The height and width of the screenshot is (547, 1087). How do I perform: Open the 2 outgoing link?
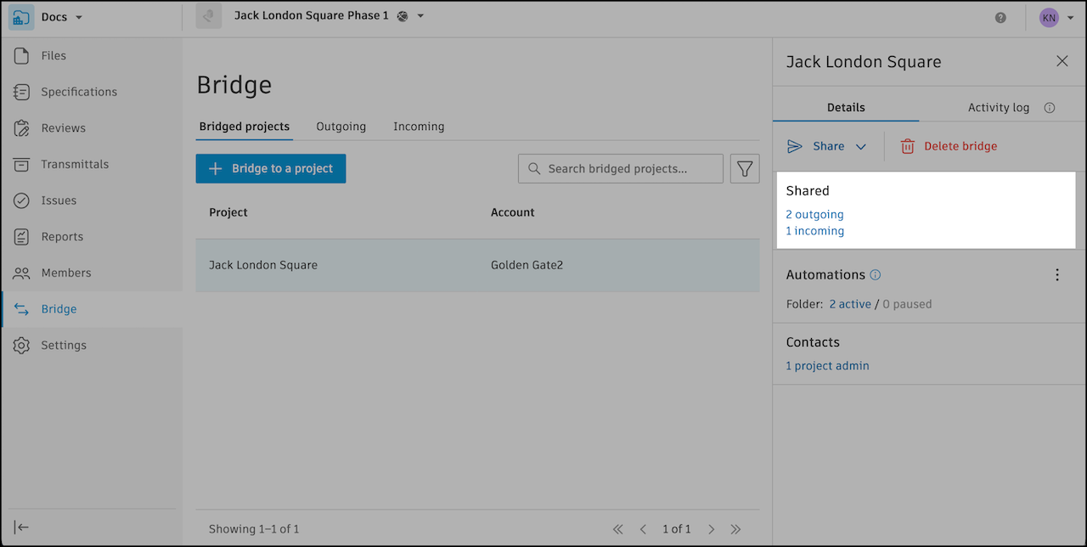[814, 215]
